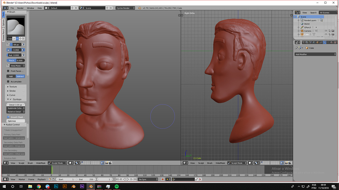Open the Render menu
Image resolution: width=339 pixels, height=190 pixels.
click(20, 8)
